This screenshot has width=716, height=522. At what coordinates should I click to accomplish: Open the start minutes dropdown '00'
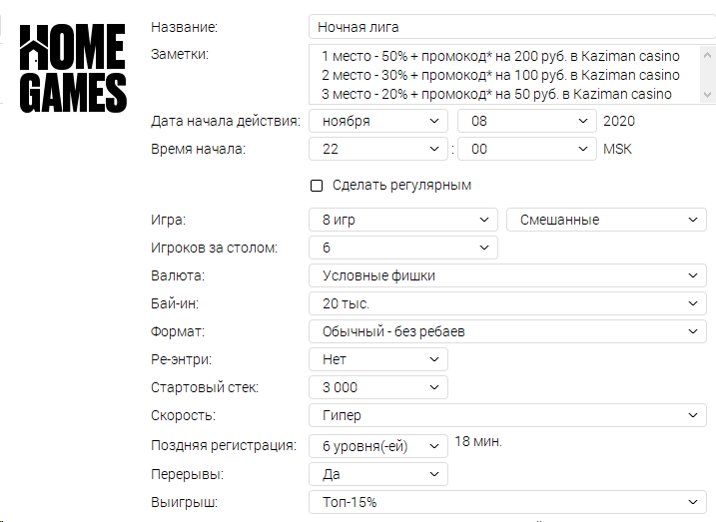point(527,149)
